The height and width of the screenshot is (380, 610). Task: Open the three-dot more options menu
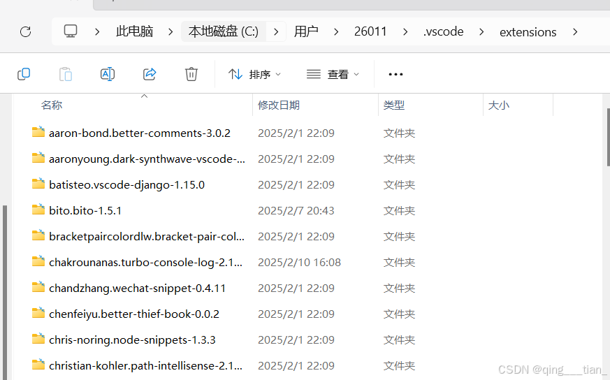point(395,74)
